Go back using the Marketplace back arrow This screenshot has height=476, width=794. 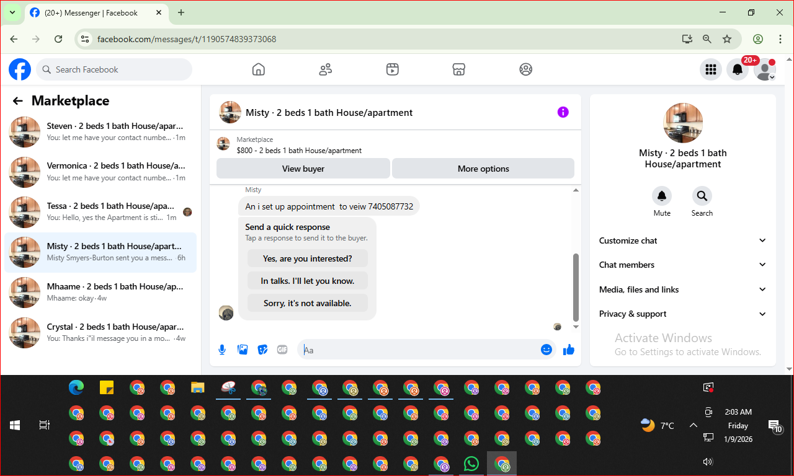[18, 101]
